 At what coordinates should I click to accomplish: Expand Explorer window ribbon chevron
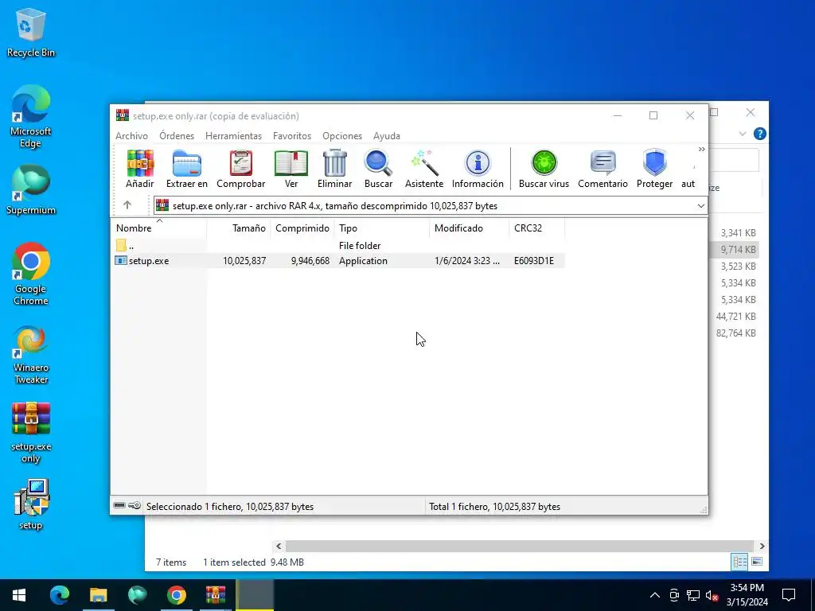(743, 134)
